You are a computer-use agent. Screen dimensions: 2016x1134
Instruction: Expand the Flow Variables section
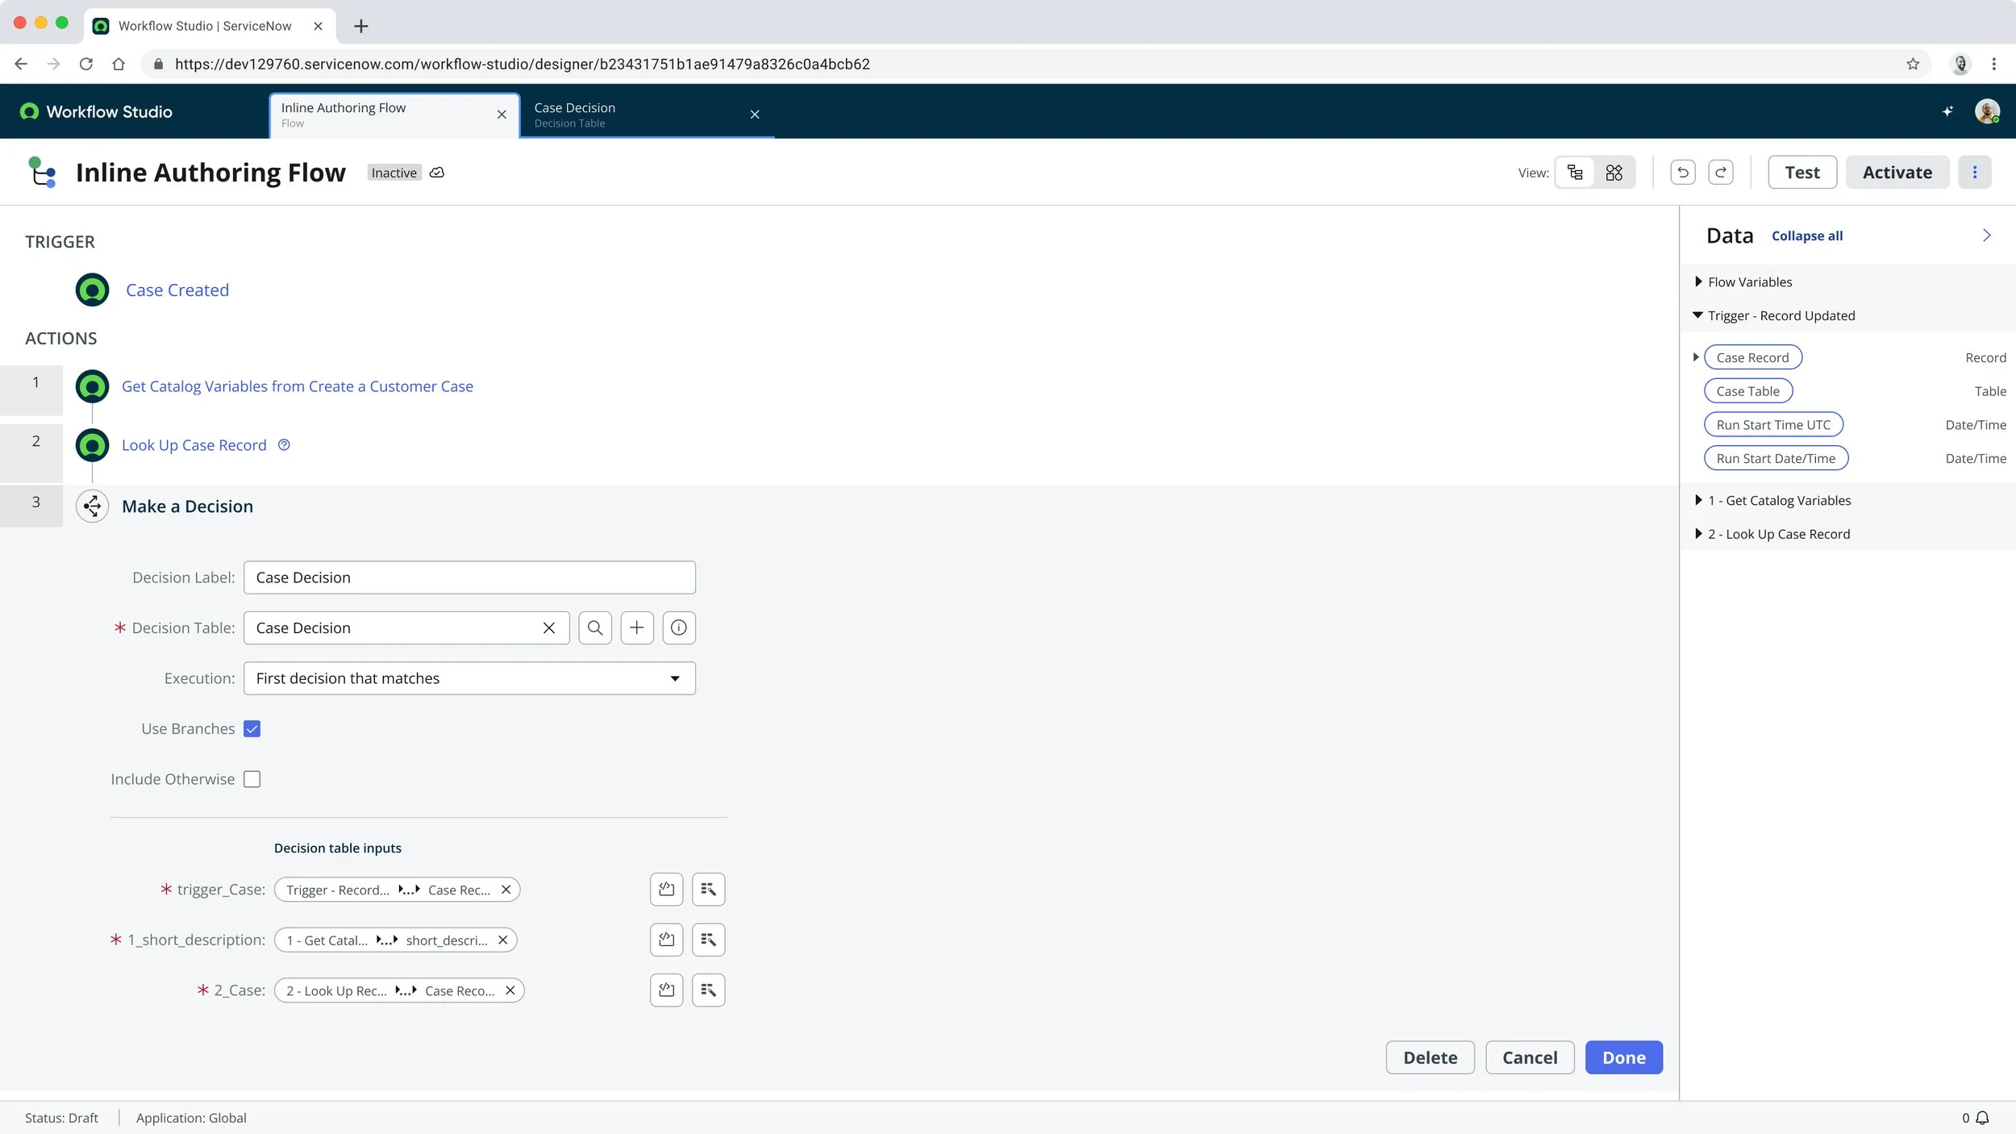(1698, 281)
